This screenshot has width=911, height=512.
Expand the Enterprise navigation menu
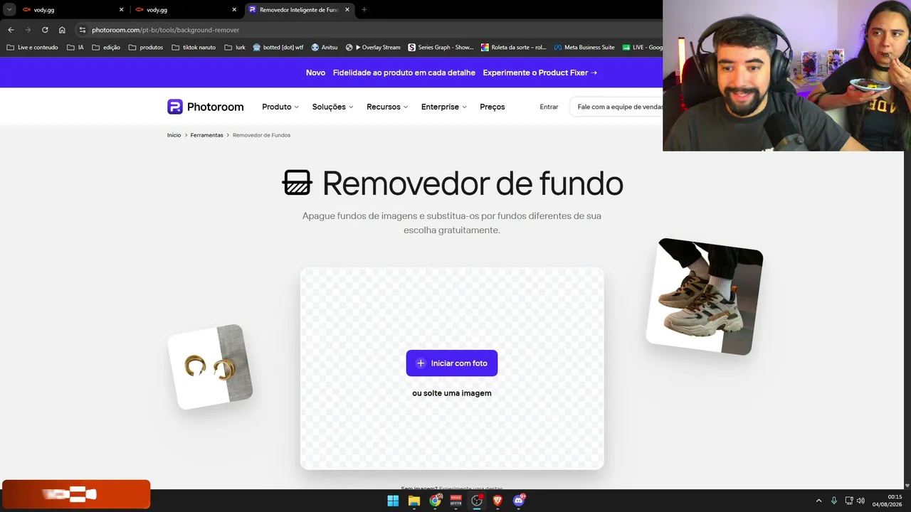click(444, 107)
